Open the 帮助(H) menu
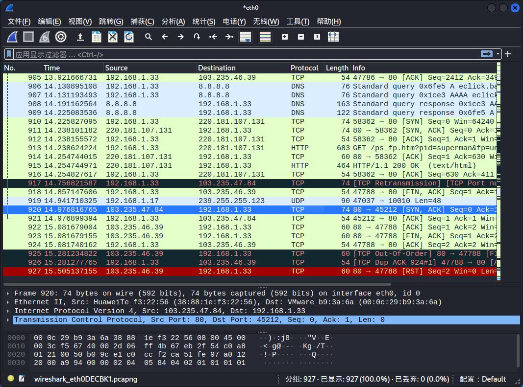Image resolution: width=523 pixels, height=387 pixels. (x=328, y=22)
